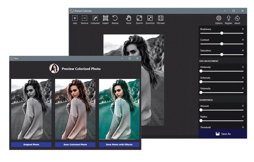Click the Hintensity slider handle
This screenshot has height=162, width=254.
(x=201, y=71)
